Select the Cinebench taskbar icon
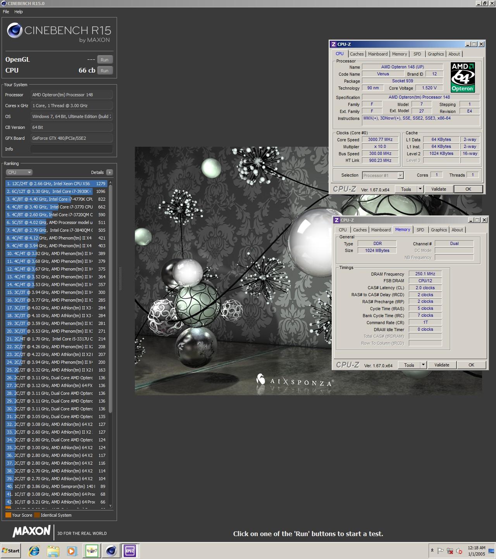Image resolution: width=496 pixels, height=559 pixels. pos(111,550)
